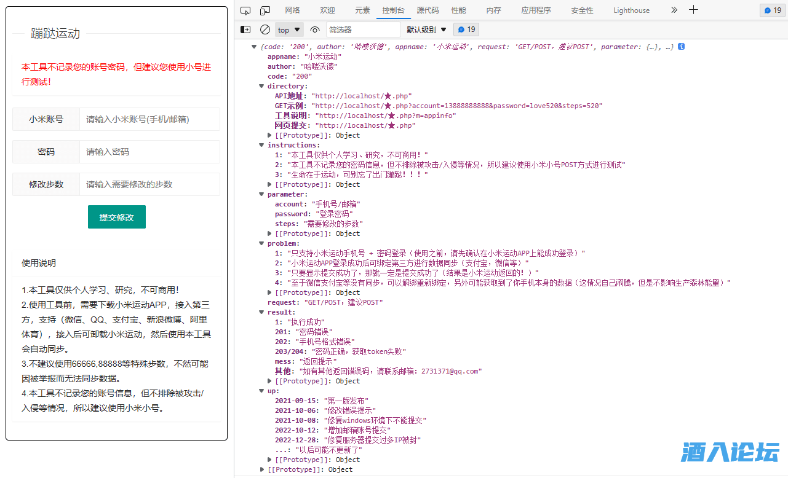Switch to the 源代码 tab
Viewport: 788px width, 478px height.
(428, 10)
